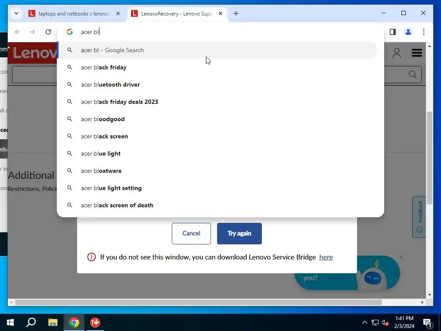
Task: Open the notification center icon
Action: (x=427, y=322)
